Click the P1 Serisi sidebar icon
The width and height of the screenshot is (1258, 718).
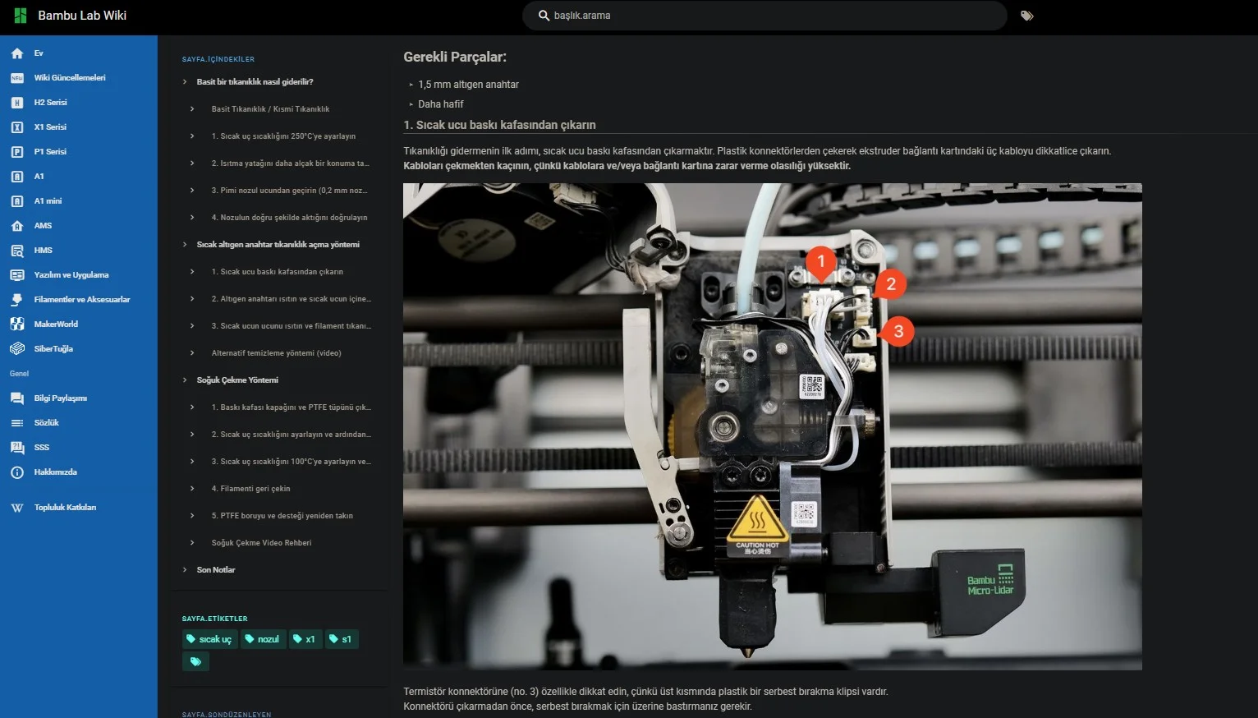tap(17, 152)
